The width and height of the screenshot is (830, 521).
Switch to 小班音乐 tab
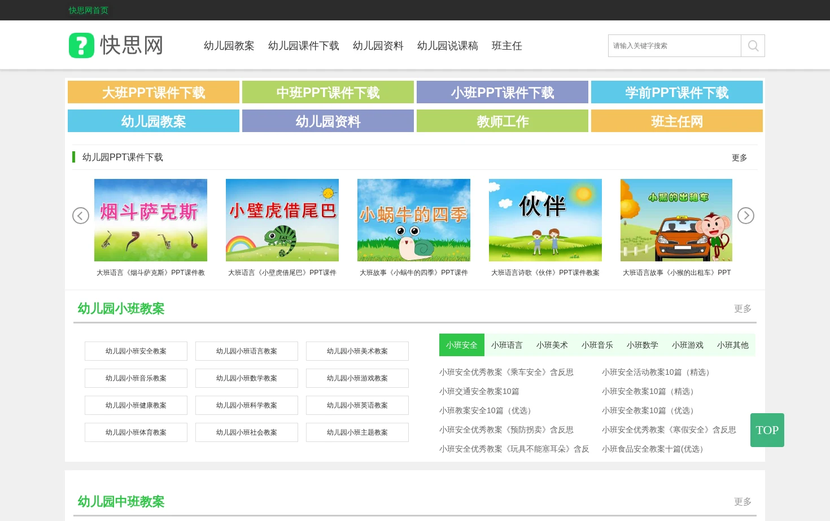point(597,345)
